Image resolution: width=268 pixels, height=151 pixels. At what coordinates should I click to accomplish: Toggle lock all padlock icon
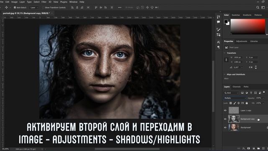tap(247, 103)
